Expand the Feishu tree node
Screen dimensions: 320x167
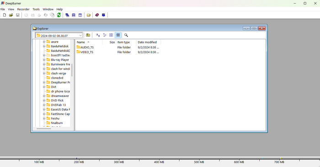[44, 119]
